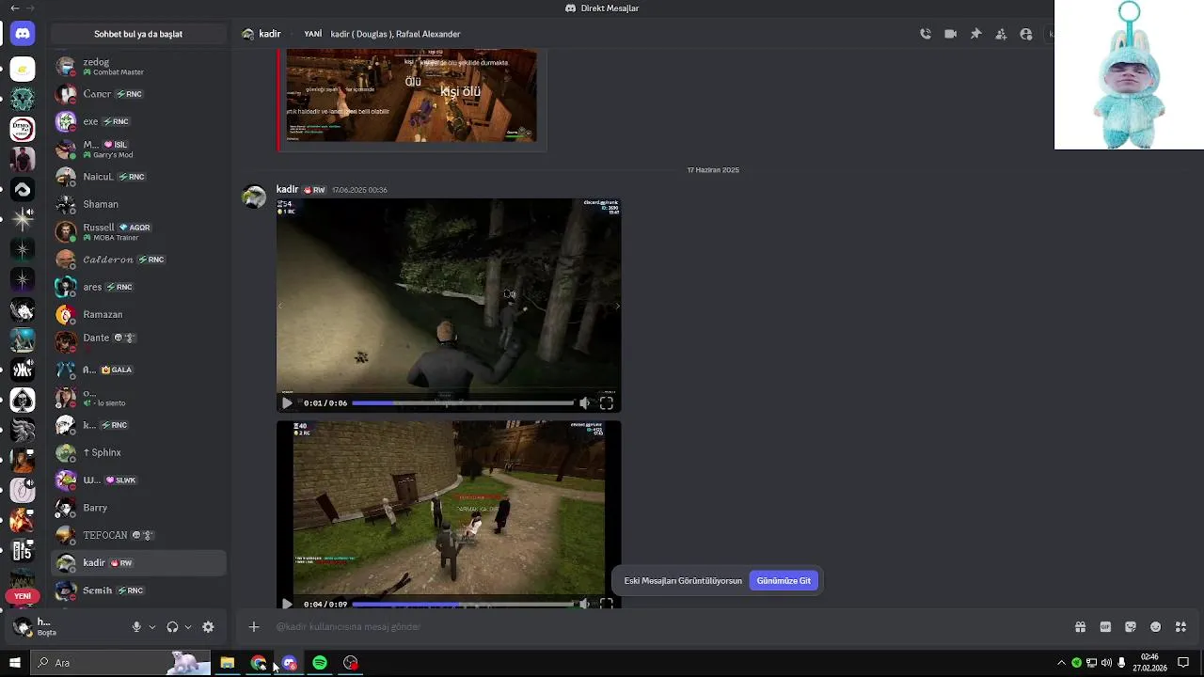Open File Explorer from taskbar
The image size is (1204, 677).
click(x=228, y=663)
